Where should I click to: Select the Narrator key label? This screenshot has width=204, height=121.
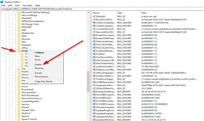click(26, 39)
